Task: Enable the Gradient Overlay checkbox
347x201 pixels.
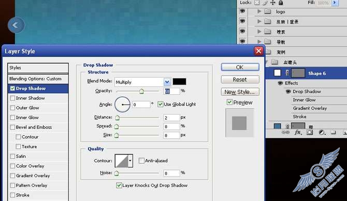Action: pos(12,176)
